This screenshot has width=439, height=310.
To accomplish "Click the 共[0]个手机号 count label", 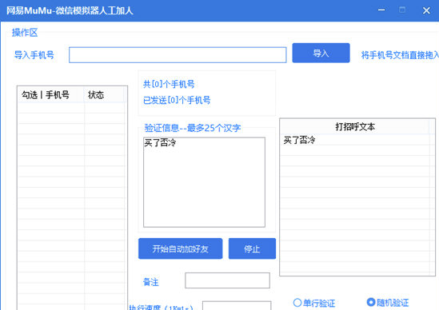I will click(169, 84).
